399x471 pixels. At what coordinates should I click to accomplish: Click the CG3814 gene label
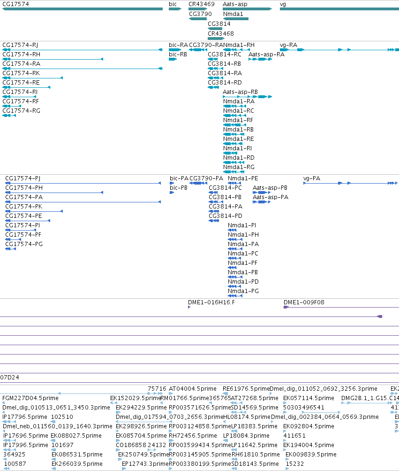(219, 24)
